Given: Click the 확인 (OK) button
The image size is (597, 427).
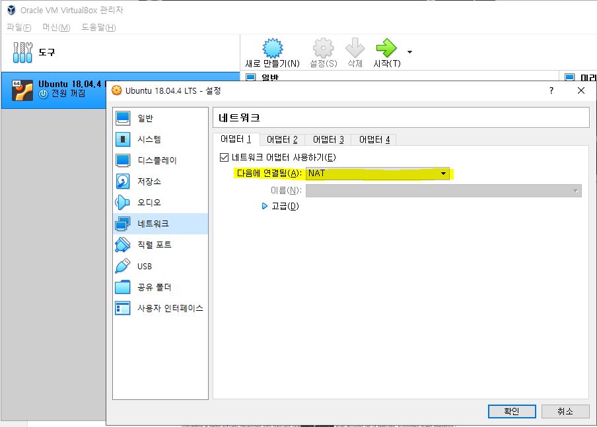Looking at the screenshot, I should [x=512, y=411].
